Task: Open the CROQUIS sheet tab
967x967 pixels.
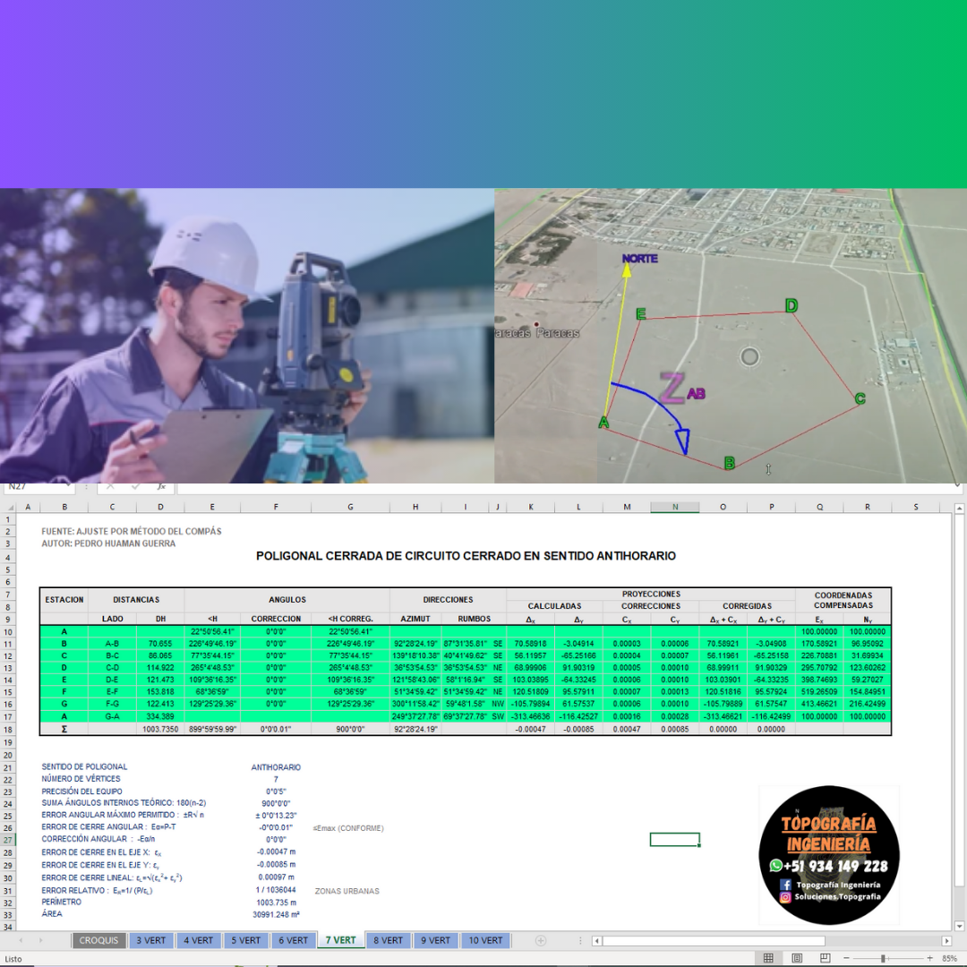Action: 99,940
